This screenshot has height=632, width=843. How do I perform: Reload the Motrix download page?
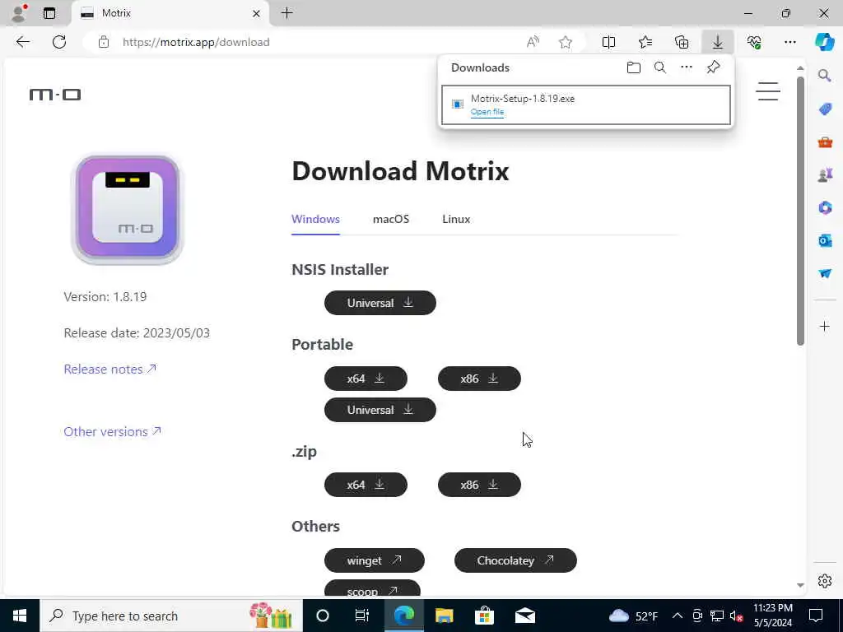59,42
